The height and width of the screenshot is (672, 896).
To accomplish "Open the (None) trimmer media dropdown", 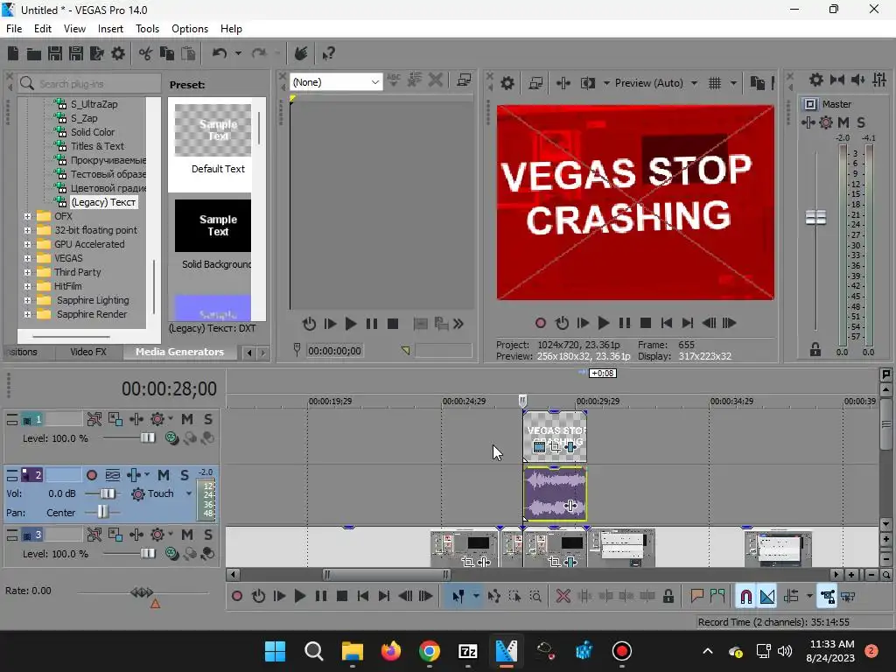I will 336,82.
